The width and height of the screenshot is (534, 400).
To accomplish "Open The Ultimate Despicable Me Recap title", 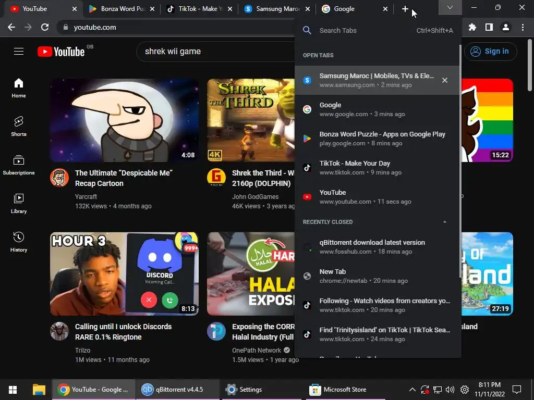I will point(124,178).
